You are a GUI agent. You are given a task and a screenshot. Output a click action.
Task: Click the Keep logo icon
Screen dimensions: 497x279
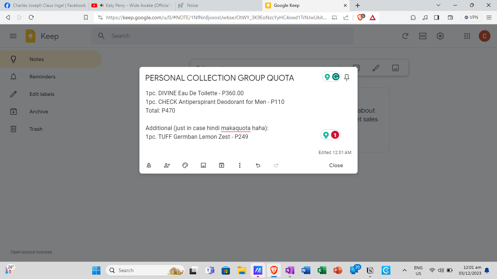31,36
